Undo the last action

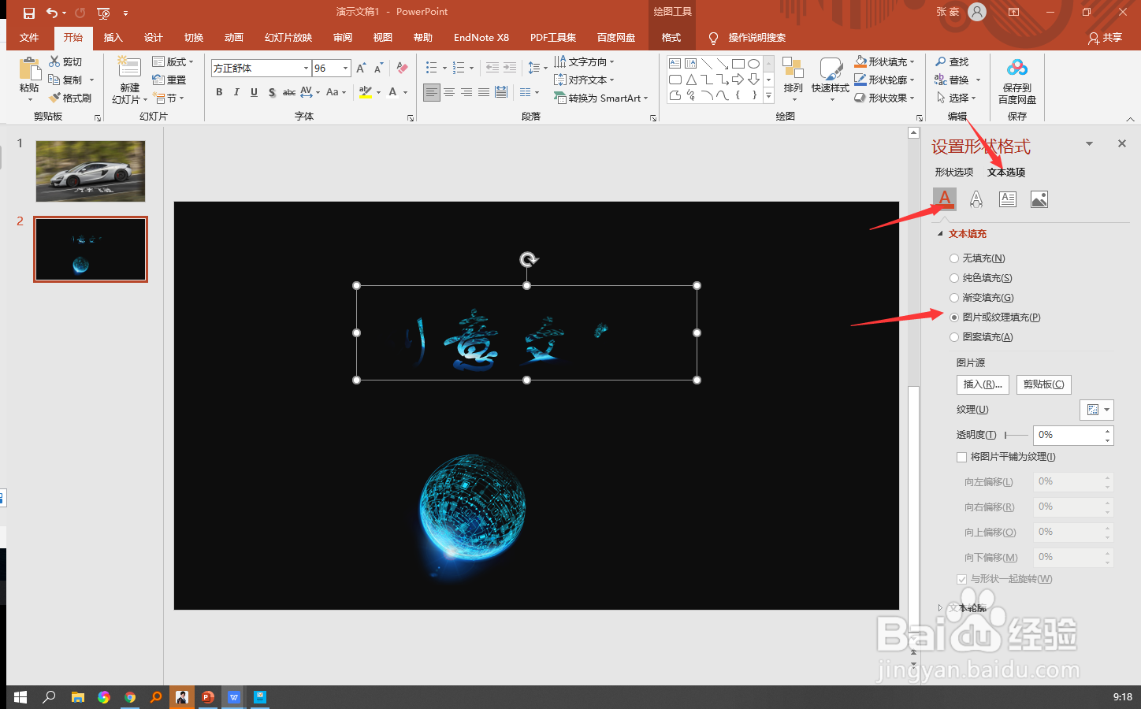(52, 13)
